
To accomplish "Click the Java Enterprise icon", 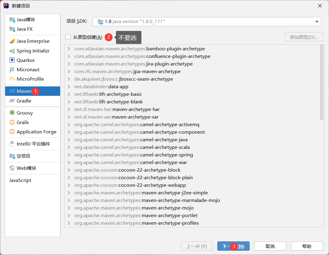I will 12,41.
